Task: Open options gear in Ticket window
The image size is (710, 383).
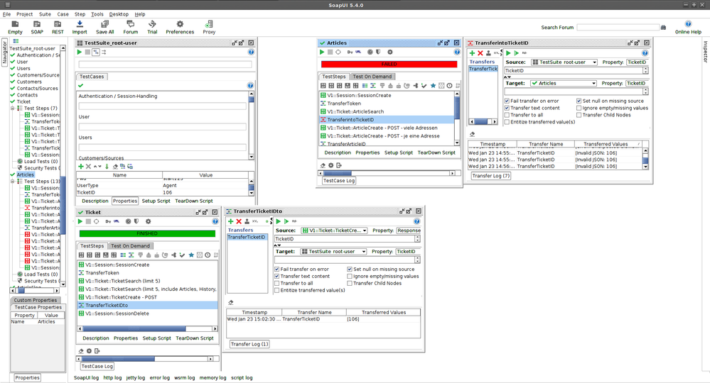Action: point(149,221)
